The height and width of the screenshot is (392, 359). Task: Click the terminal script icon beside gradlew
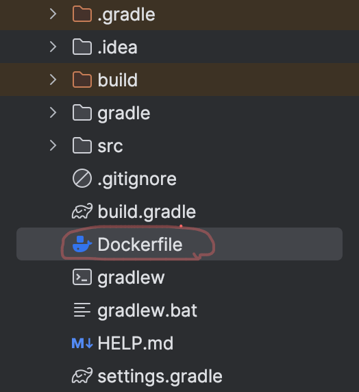82,277
